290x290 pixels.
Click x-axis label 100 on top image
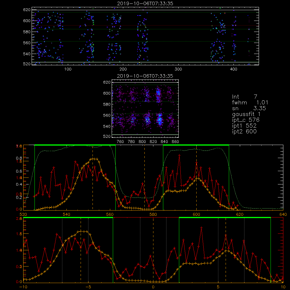(68, 69)
